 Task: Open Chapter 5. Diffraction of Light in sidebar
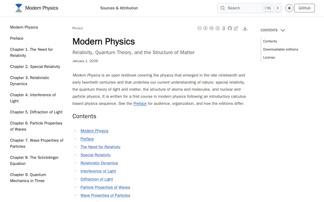coord(36,112)
